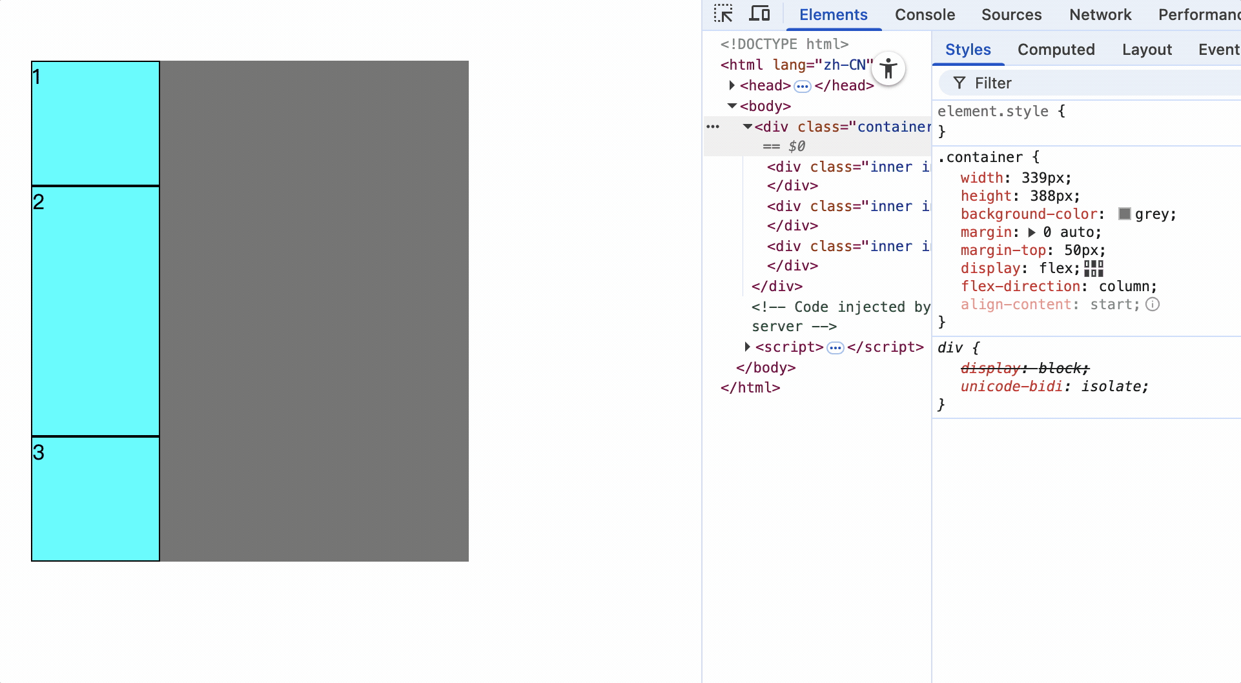Image resolution: width=1241 pixels, height=683 pixels.
Task: Click the struck-through display block declaration
Action: [1025, 369]
